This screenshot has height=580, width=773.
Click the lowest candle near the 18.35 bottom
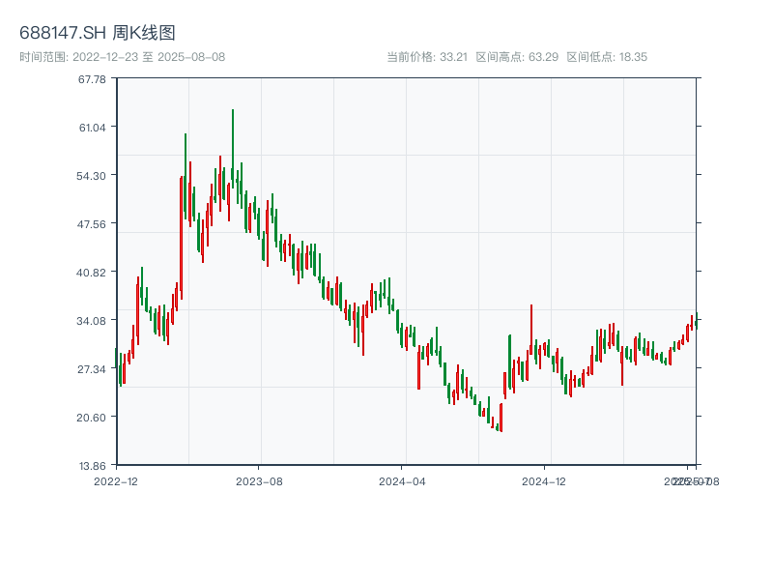501,418
